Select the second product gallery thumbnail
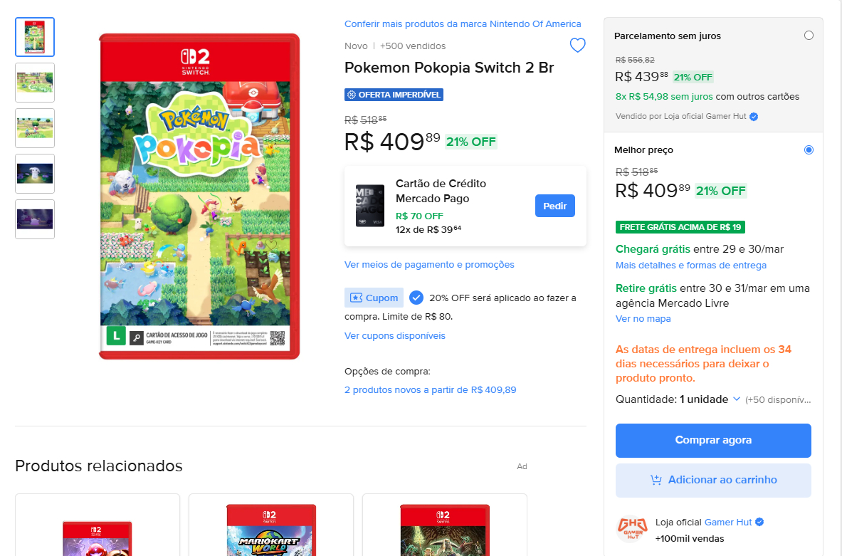Image resolution: width=842 pixels, height=556 pixels. pyautogui.click(x=35, y=83)
